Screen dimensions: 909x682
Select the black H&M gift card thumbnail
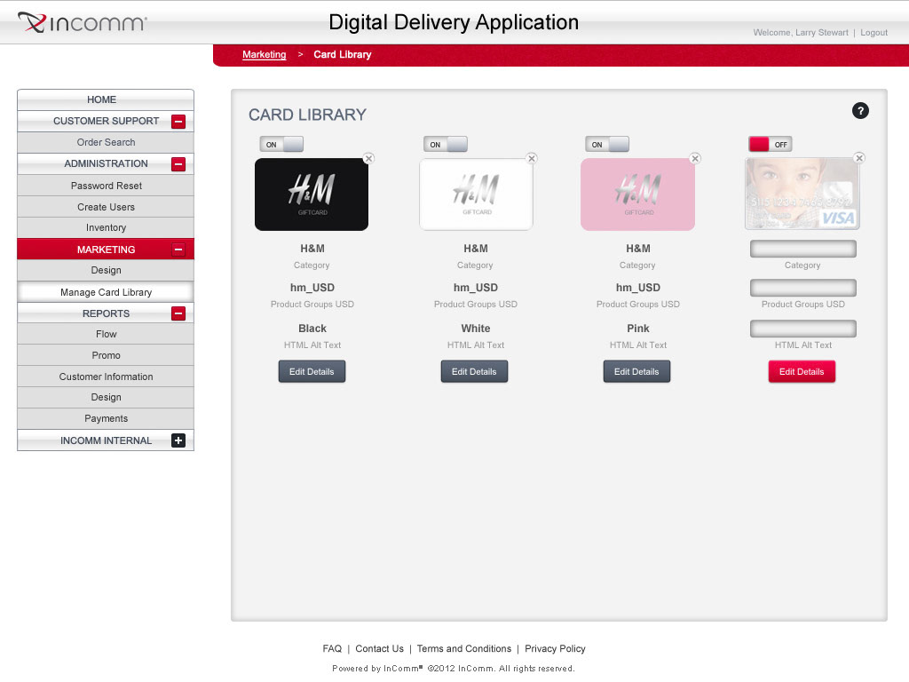click(x=312, y=194)
